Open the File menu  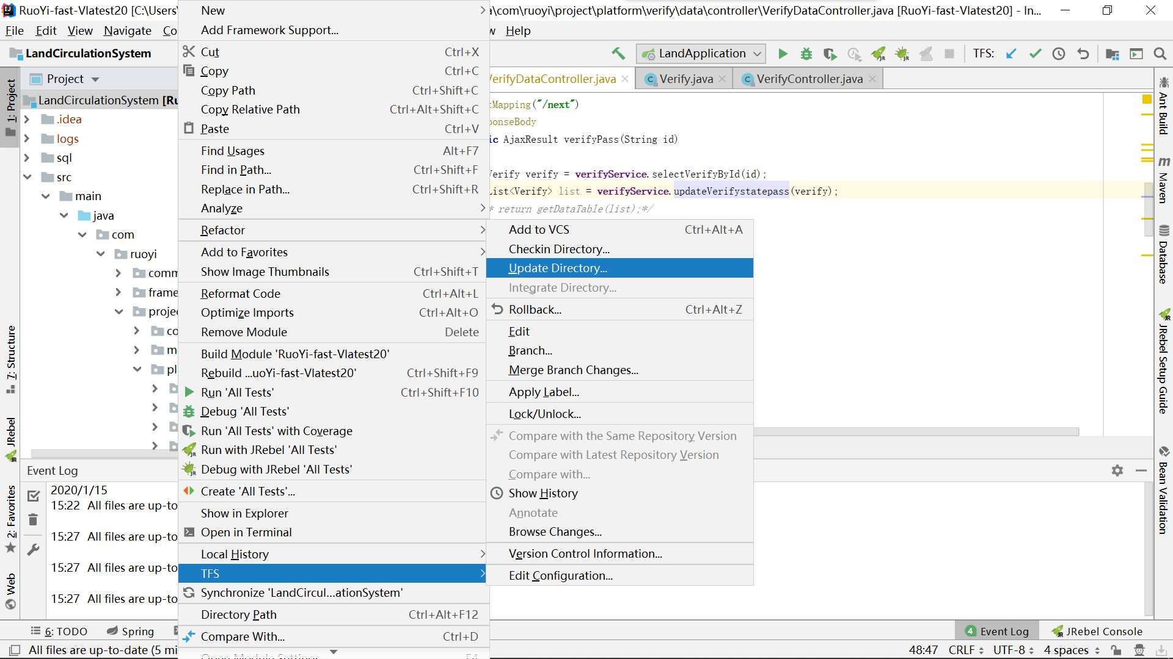click(x=15, y=31)
